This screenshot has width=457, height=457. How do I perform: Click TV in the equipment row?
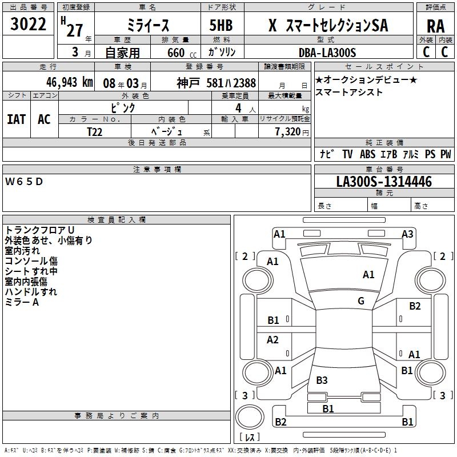coord(347,154)
